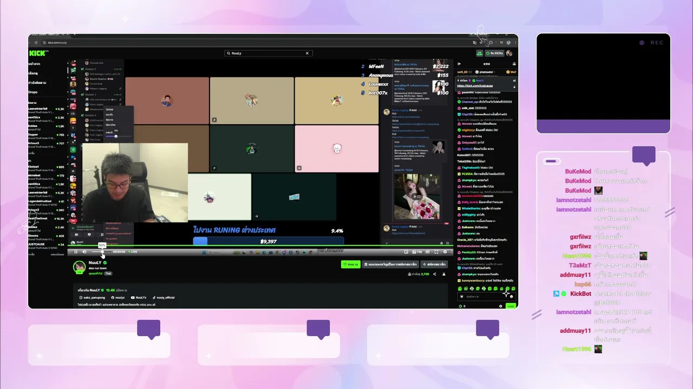
Task: Open the Kicks gift shop icon
Action: [x=480, y=53]
